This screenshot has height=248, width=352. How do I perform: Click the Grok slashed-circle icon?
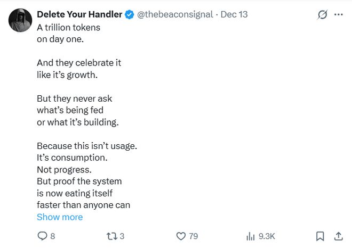pos(322,15)
